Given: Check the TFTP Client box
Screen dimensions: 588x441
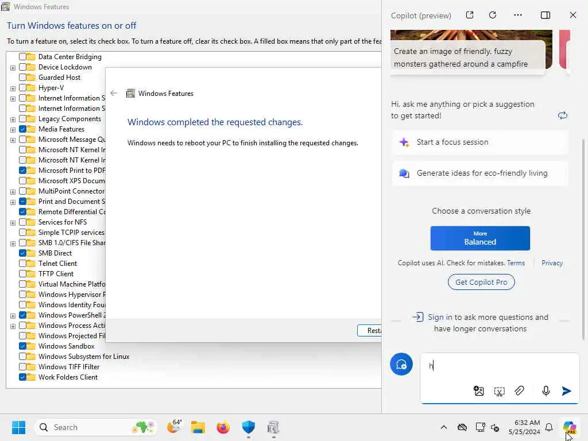Looking at the screenshot, I should coord(22,274).
